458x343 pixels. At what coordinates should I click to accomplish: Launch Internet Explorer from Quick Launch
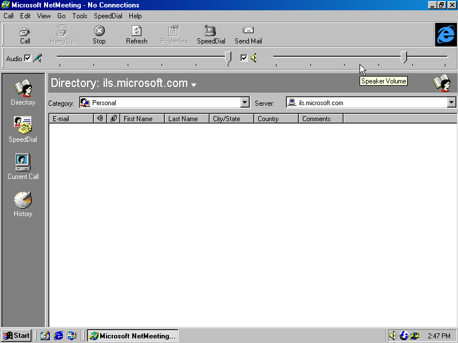point(58,336)
